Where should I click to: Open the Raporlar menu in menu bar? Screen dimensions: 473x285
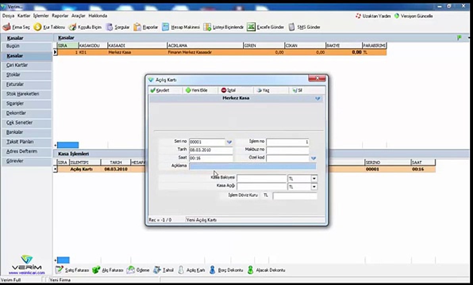point(60,16)
